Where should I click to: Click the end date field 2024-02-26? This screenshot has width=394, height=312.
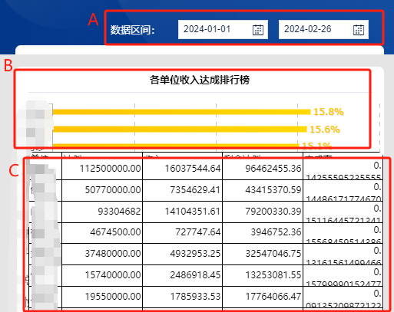tap(323, 29)
